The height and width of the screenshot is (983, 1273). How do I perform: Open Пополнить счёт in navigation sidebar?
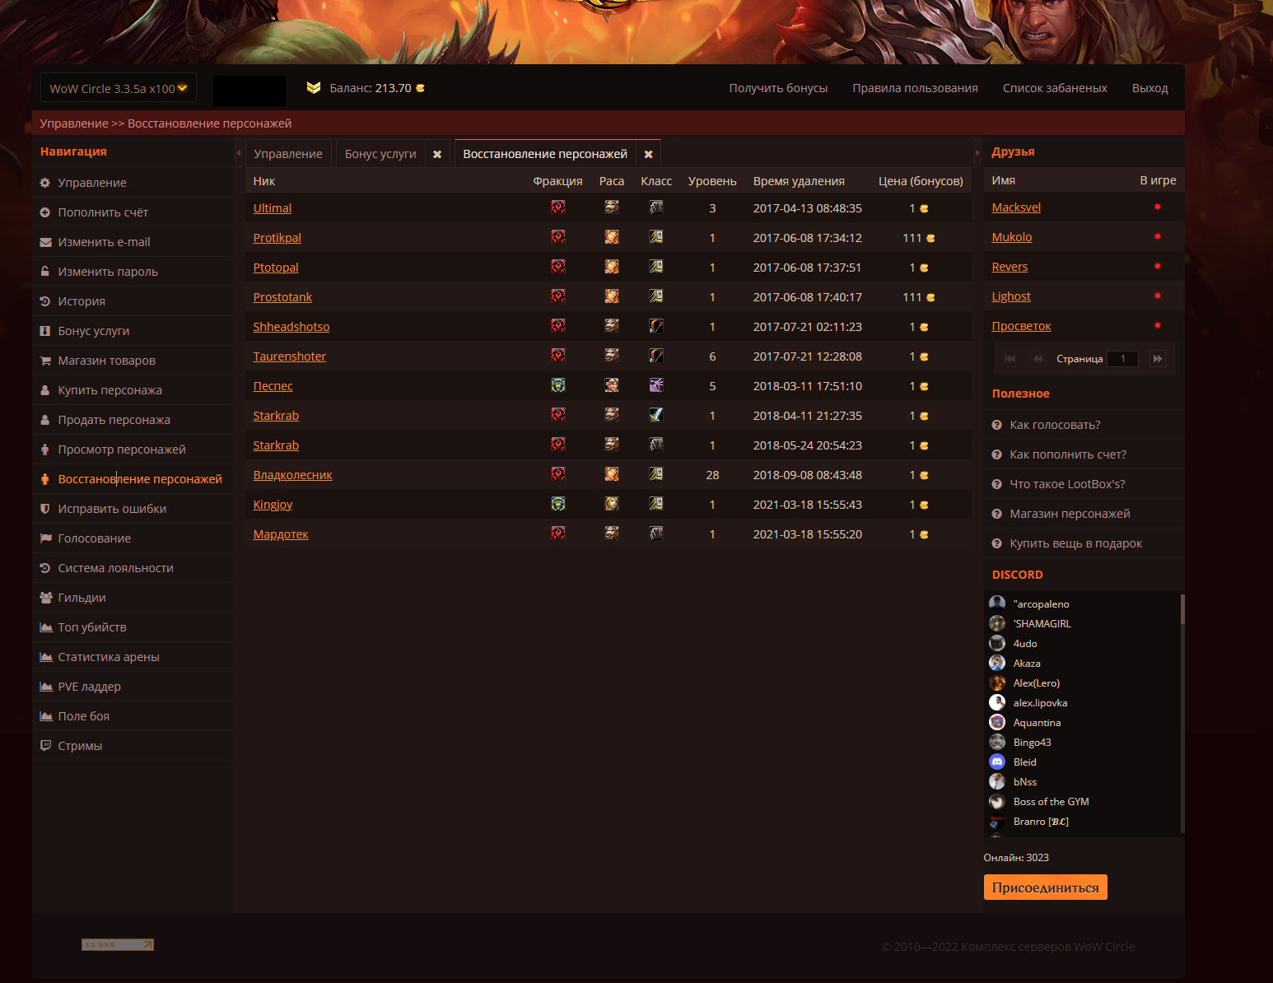103,212
